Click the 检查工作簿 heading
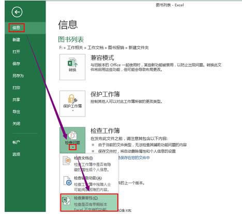242x214 pixels. [x=105, y=131]
